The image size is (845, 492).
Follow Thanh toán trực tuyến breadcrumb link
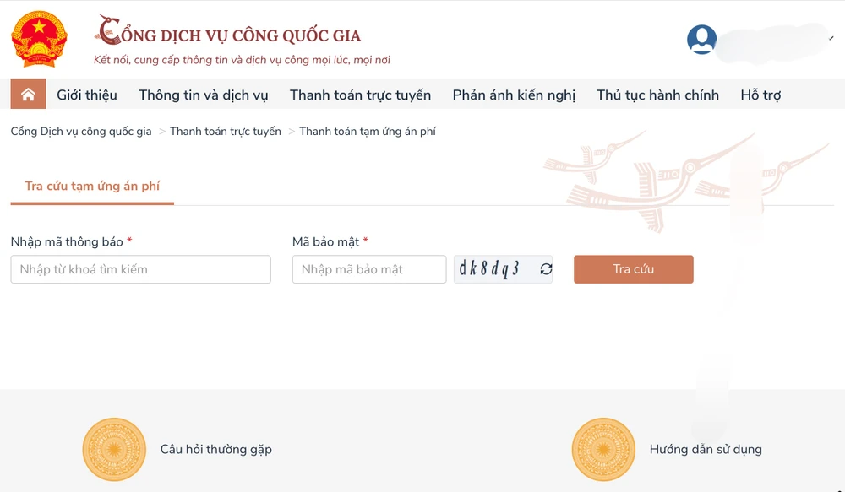coord(226,132)
